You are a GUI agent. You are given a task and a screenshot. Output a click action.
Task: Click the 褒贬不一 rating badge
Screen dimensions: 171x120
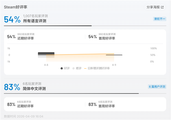click(x=160, y=19)
